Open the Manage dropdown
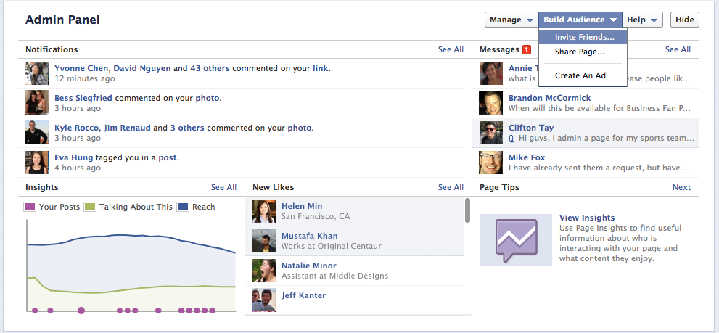 pyautogui.click(x=511, y=20)
